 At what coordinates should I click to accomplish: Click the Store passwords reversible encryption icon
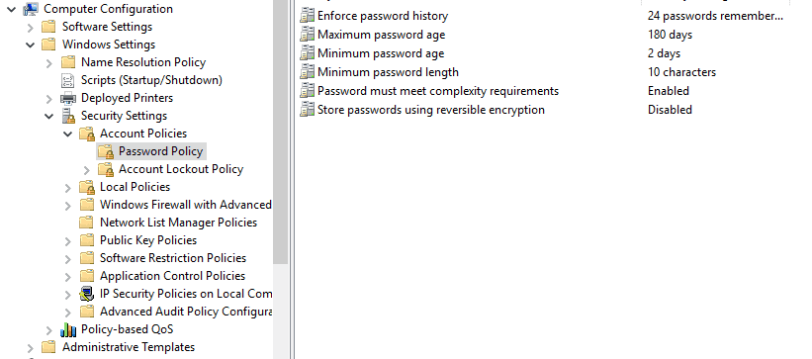[x=307, y=110]
